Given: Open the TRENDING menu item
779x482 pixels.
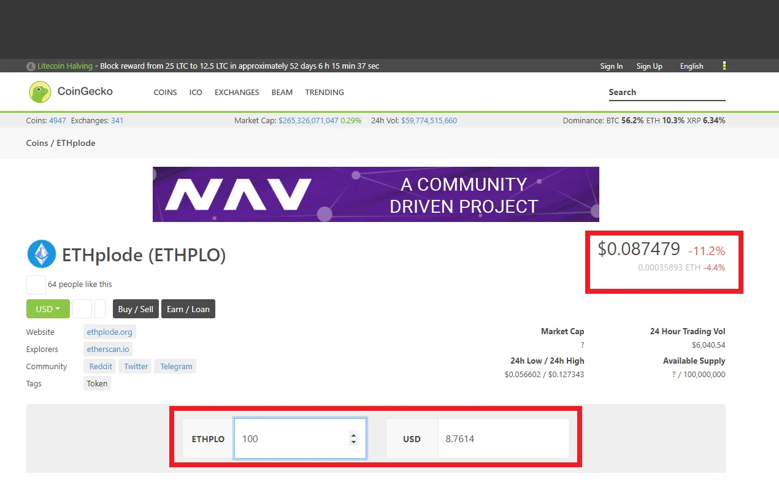Looking at the screenshot, I should tap(324, 93).
